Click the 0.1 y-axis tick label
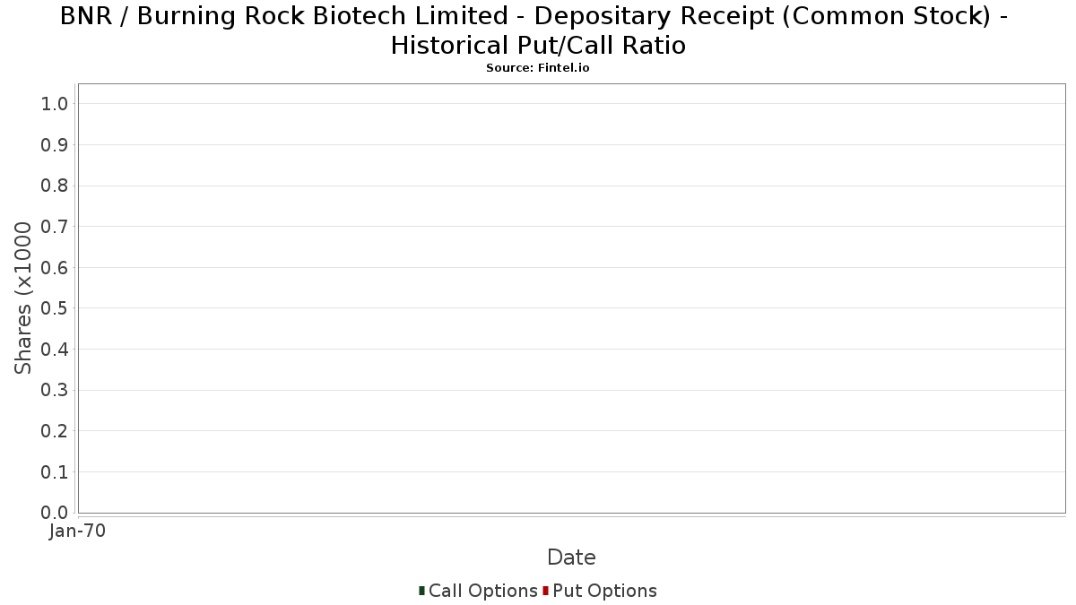1076x605 pixels. point(55,472)
